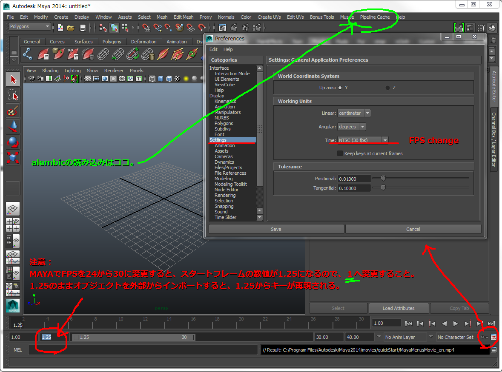The image size is (502, 372).
Task: Open Edit menu in Preferences window
Action: pyautogui.click(x=213, y=49)
